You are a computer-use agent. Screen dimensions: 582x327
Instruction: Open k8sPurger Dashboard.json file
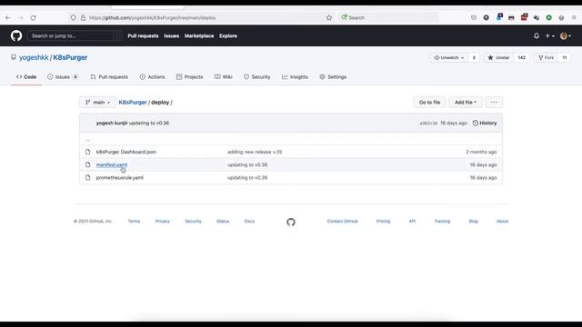(126, 152)
